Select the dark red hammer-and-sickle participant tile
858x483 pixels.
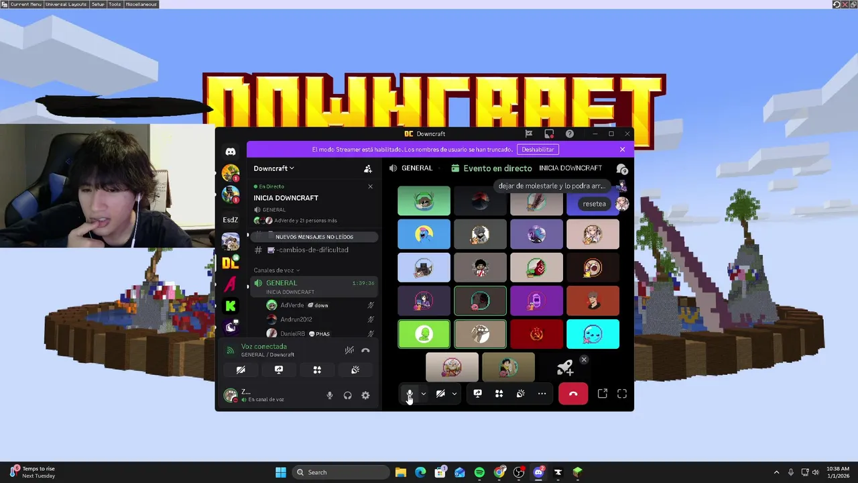[536, 334]
